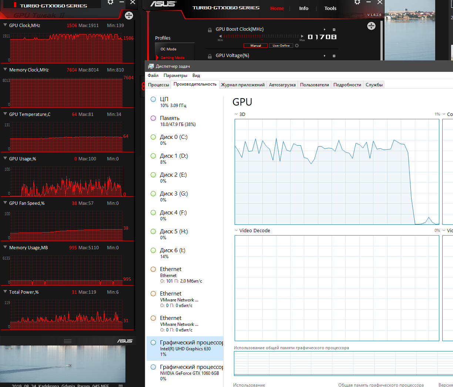Select Диск 4 (F:) in the sidebar

click(185, 216)
